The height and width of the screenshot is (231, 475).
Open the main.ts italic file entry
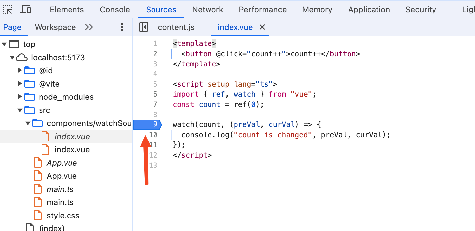point(60,189)
